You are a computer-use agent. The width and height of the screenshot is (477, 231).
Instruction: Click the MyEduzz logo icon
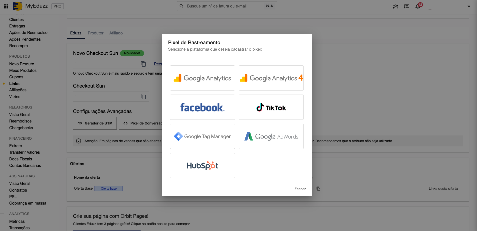click(18, 6)
